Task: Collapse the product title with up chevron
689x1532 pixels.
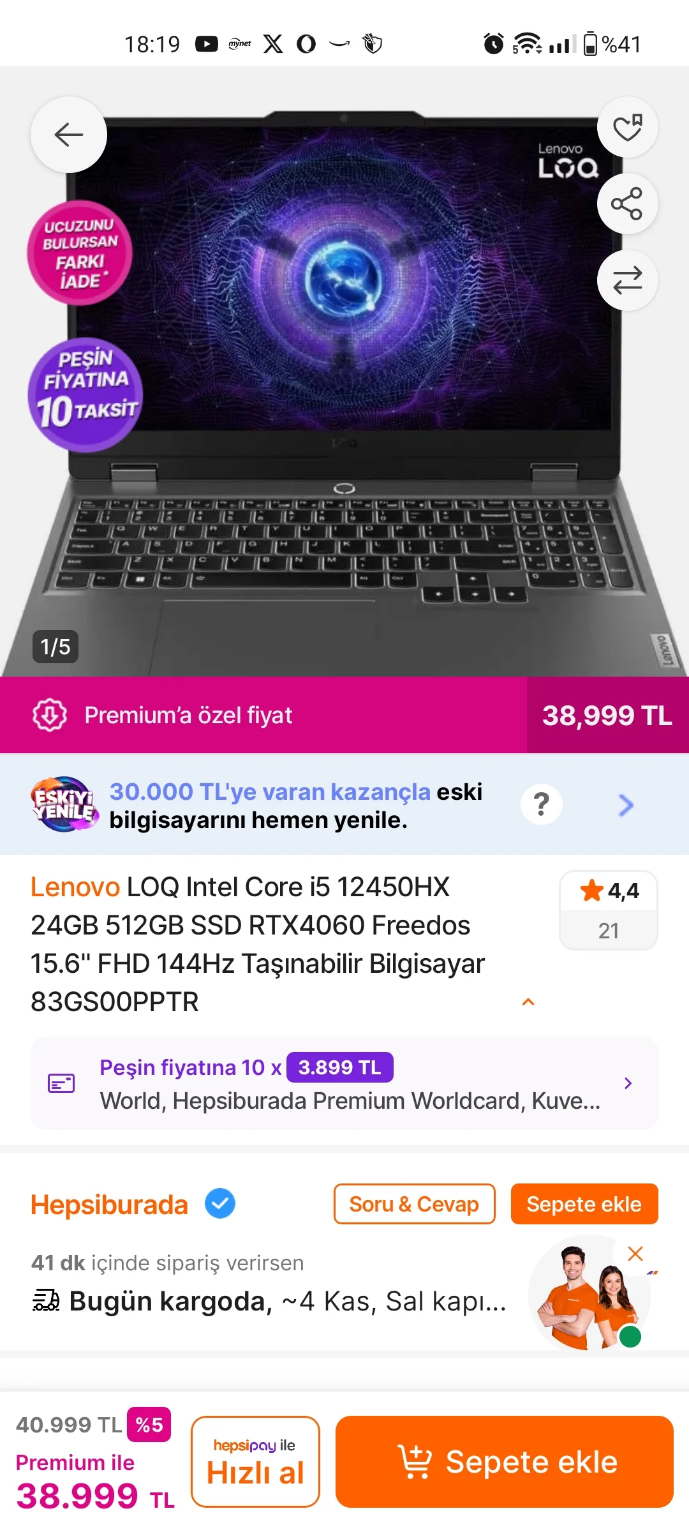Action: 528,1002
